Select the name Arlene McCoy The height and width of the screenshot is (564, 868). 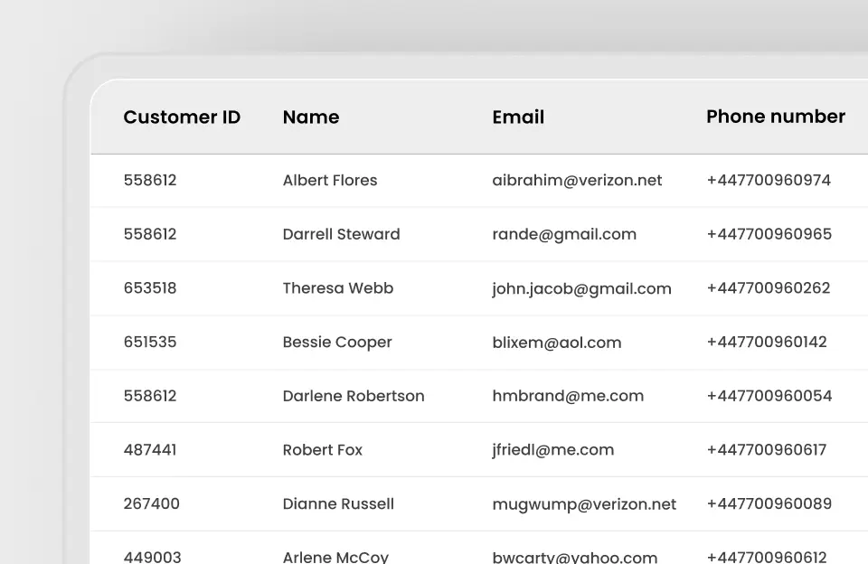click(x=335, y=557)
